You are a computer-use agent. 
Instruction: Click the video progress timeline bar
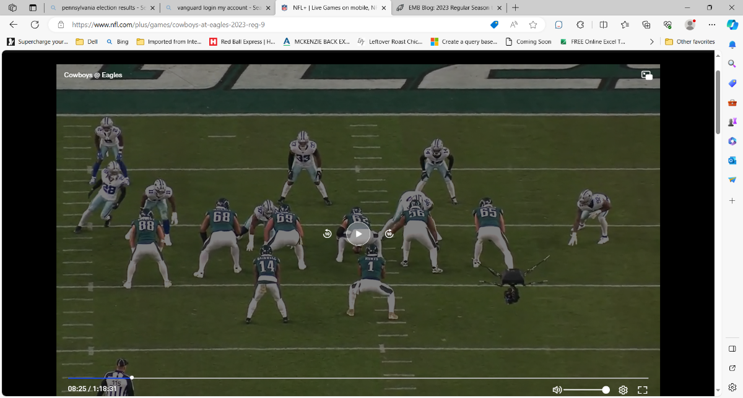click(x=371, y=378)
